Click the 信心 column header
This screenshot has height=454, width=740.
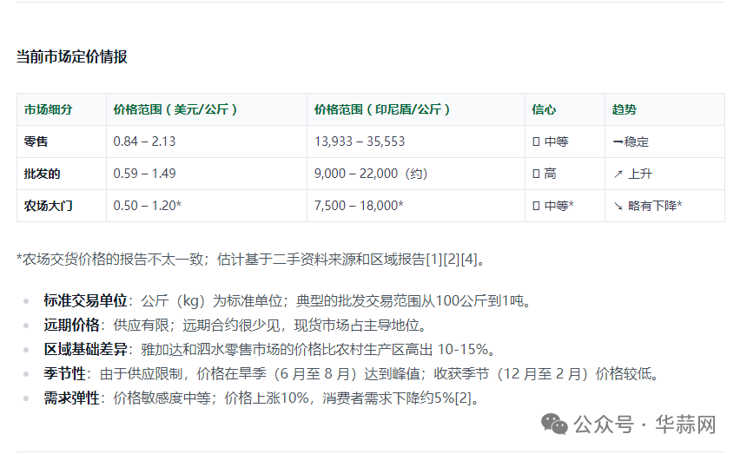point(544,110)
